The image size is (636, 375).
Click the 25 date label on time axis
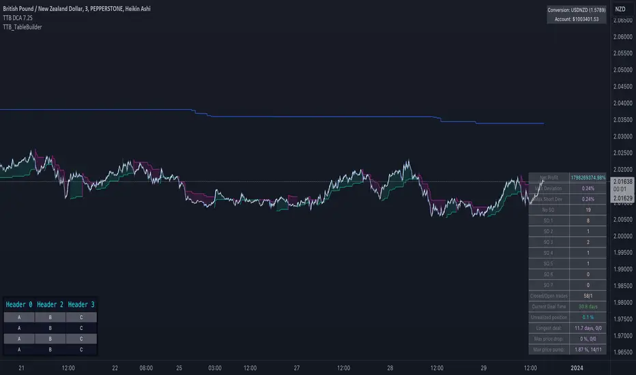pos(179,368)
